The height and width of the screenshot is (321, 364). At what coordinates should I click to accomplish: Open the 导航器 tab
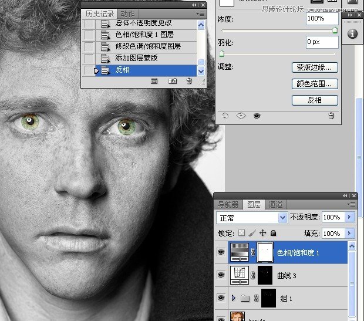[228, 204]
